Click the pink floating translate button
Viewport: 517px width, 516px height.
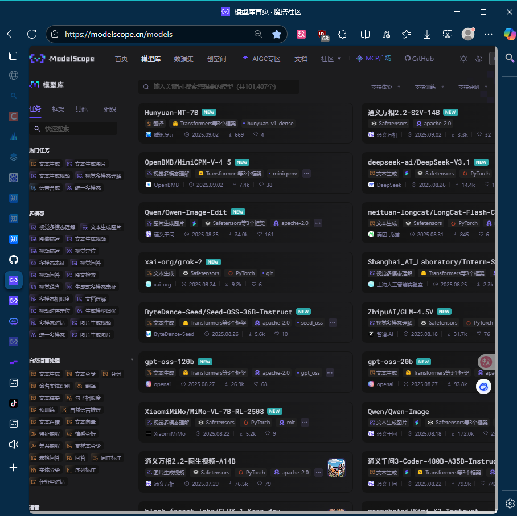(x=486, y=362)
